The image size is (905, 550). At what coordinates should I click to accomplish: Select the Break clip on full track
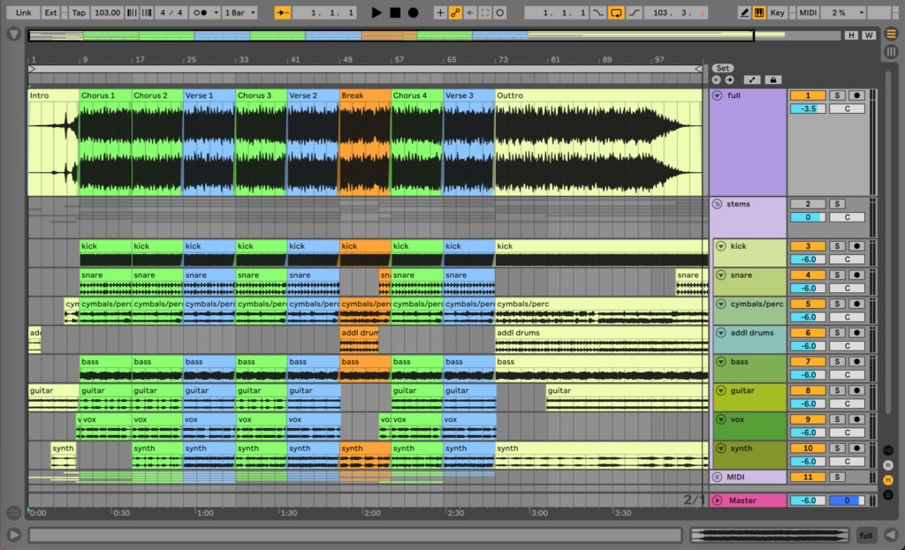coord(365,142)
